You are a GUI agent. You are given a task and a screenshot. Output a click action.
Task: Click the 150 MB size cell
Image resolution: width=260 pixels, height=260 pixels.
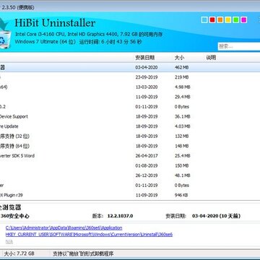[181, 165]
